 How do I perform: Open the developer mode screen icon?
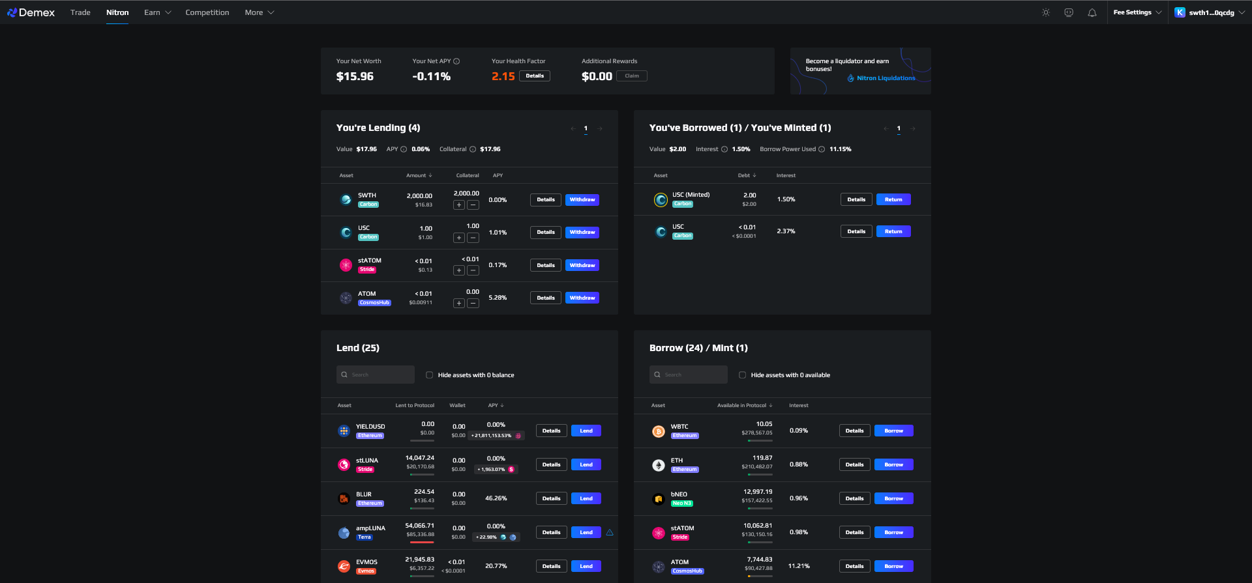[x=1069, y=12]
